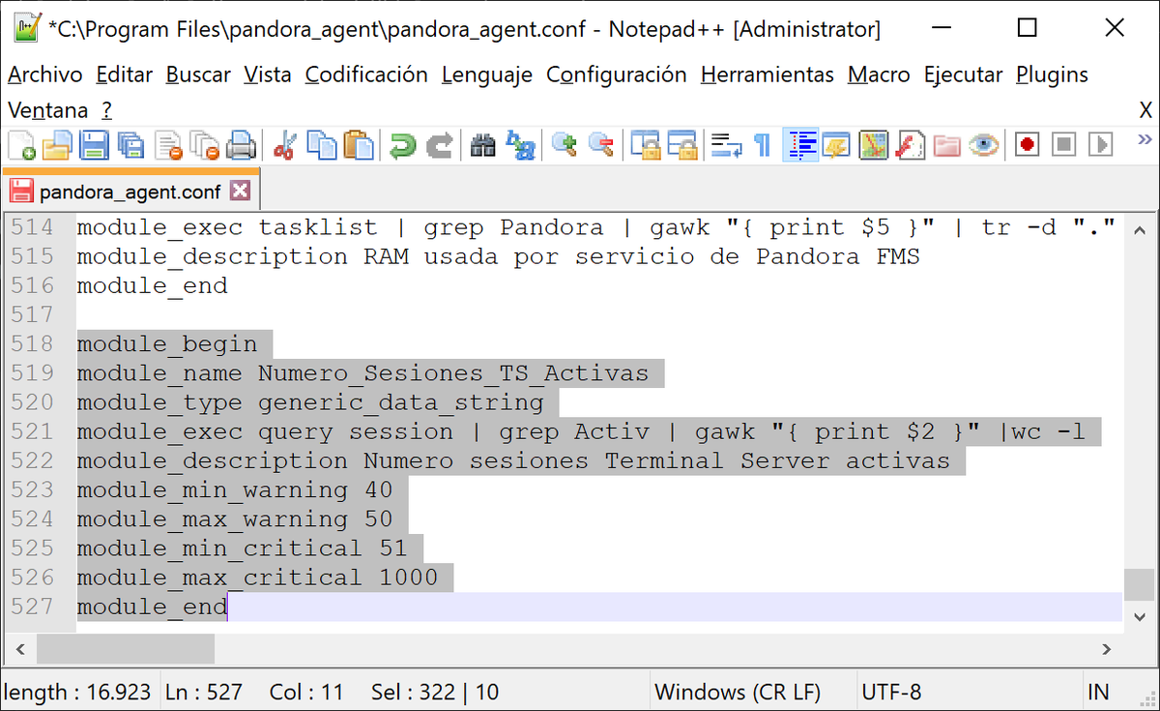1160x711 pixels.
Task: Click the Paste clipboard icon
Action: pyautogui.click(x=359, y=145)
